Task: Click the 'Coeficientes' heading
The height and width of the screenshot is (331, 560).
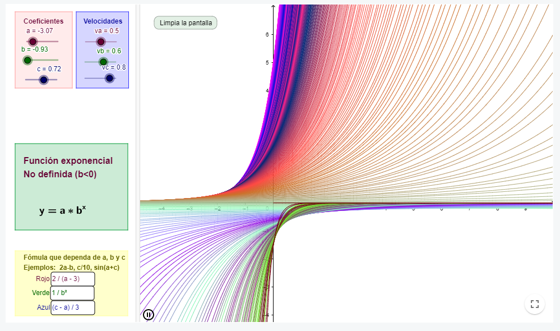Action: (x=44, y=21)
